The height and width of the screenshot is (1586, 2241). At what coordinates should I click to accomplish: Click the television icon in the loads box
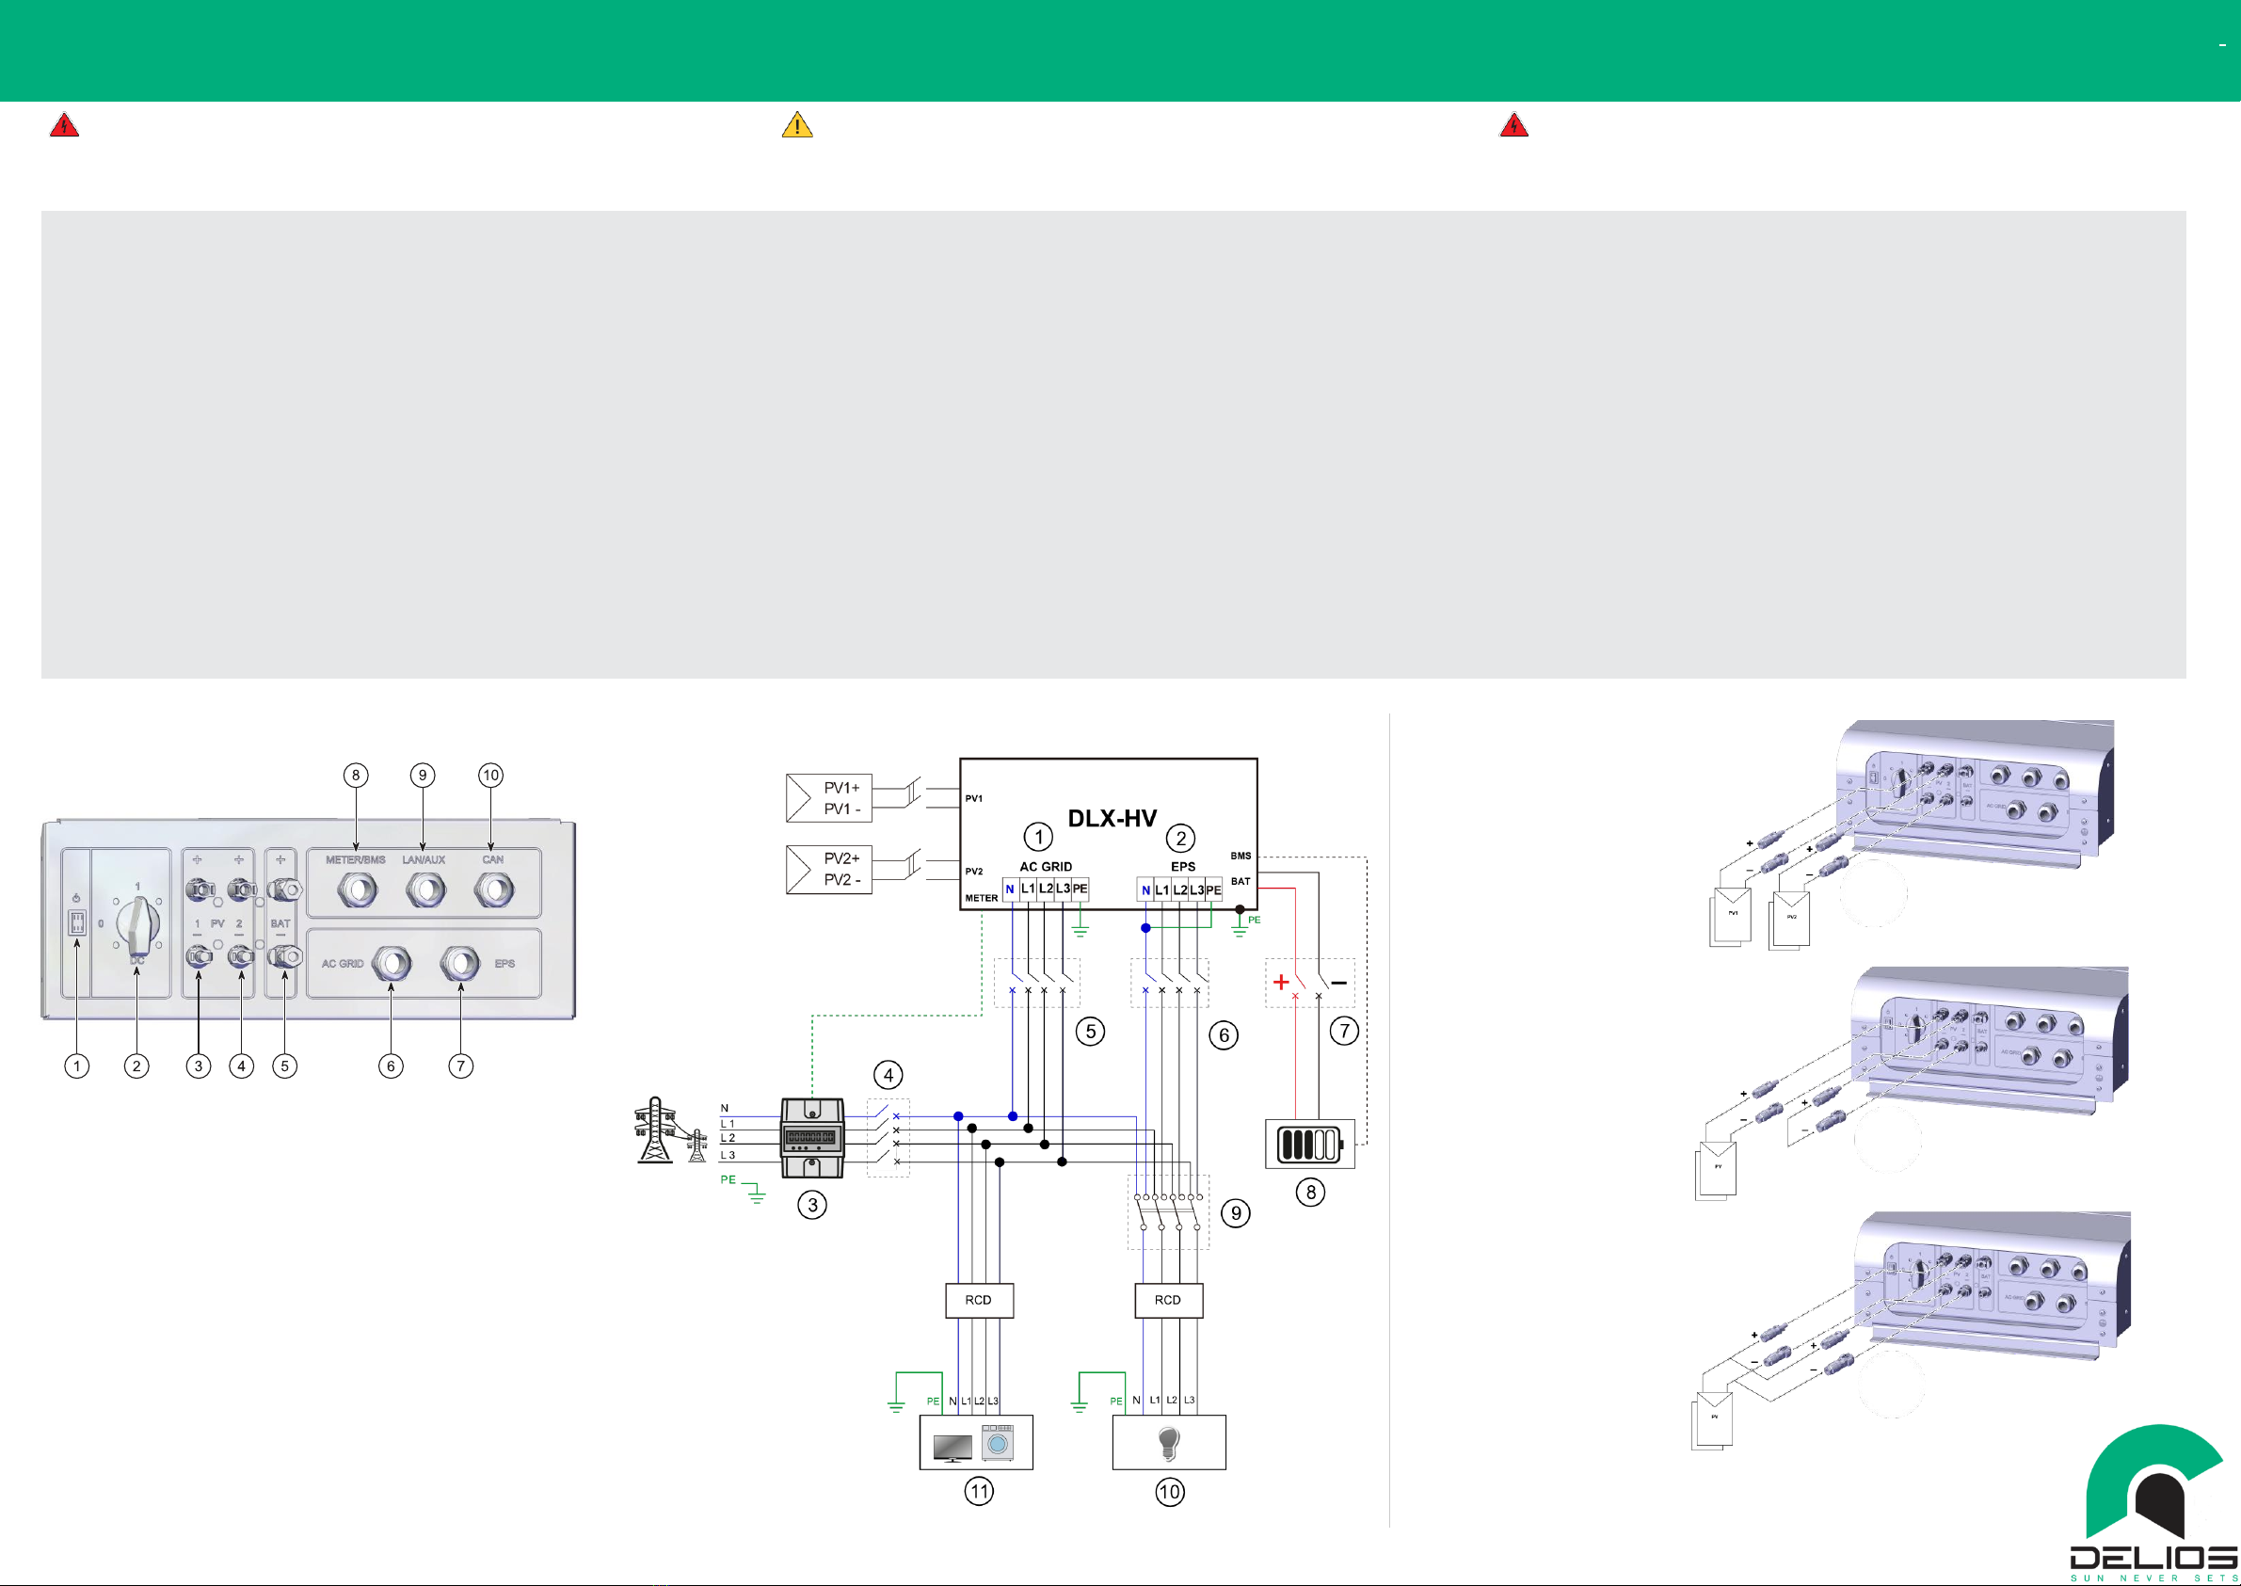pos(952,1448)
